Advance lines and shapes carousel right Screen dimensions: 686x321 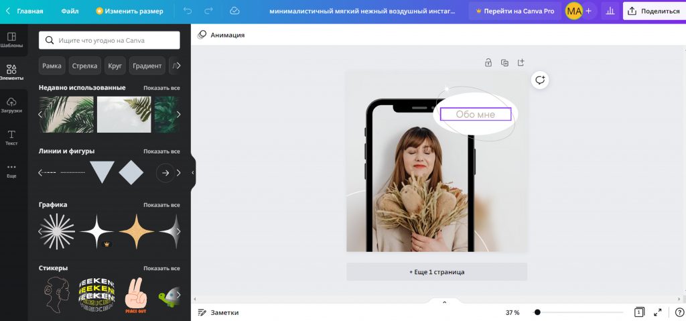pyautogui.click(x=178, y=173)
